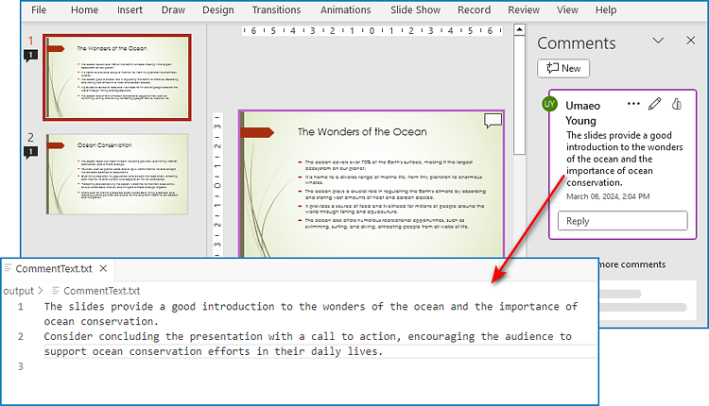Open the File menu
The height and width of the screenshot is (406, 709).
(x=38, y=10)
